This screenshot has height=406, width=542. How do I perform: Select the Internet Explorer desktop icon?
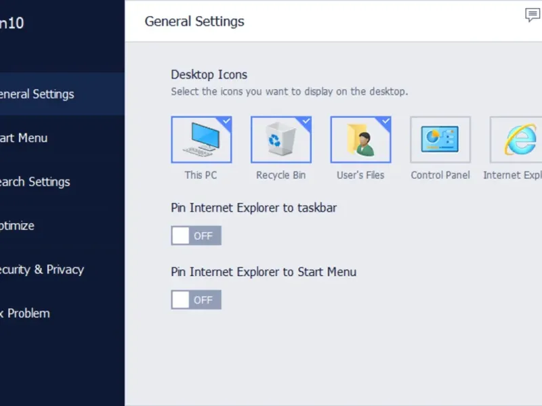[x=516, y=139]
